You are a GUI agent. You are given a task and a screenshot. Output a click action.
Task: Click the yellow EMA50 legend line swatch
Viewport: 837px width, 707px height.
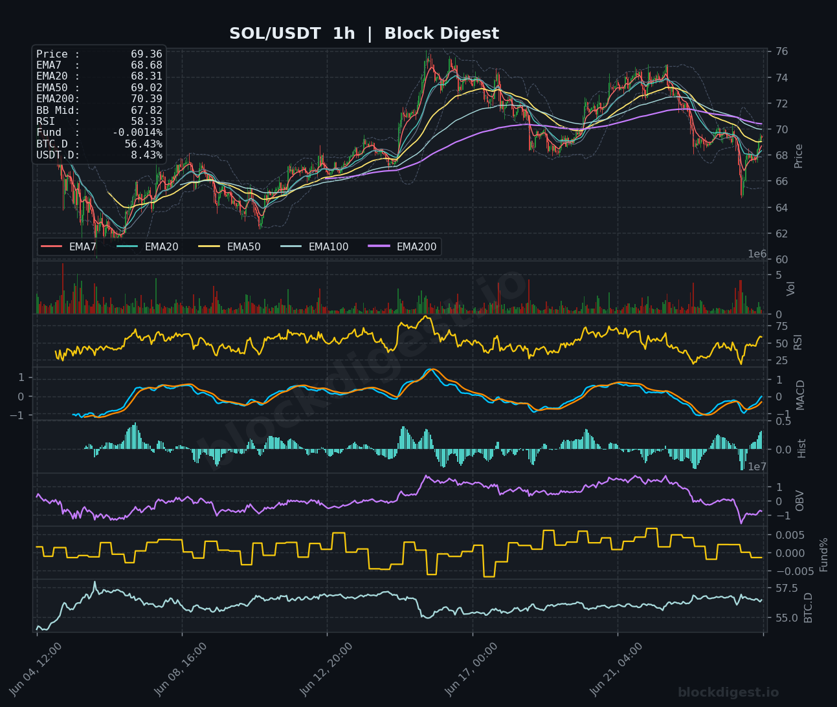[x=210, y=246]
